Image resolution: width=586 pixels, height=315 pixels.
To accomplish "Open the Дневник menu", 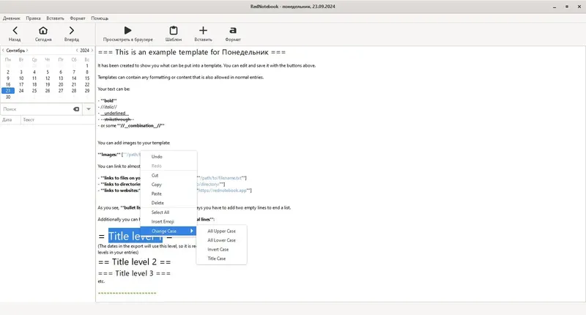I will (12, 18).
